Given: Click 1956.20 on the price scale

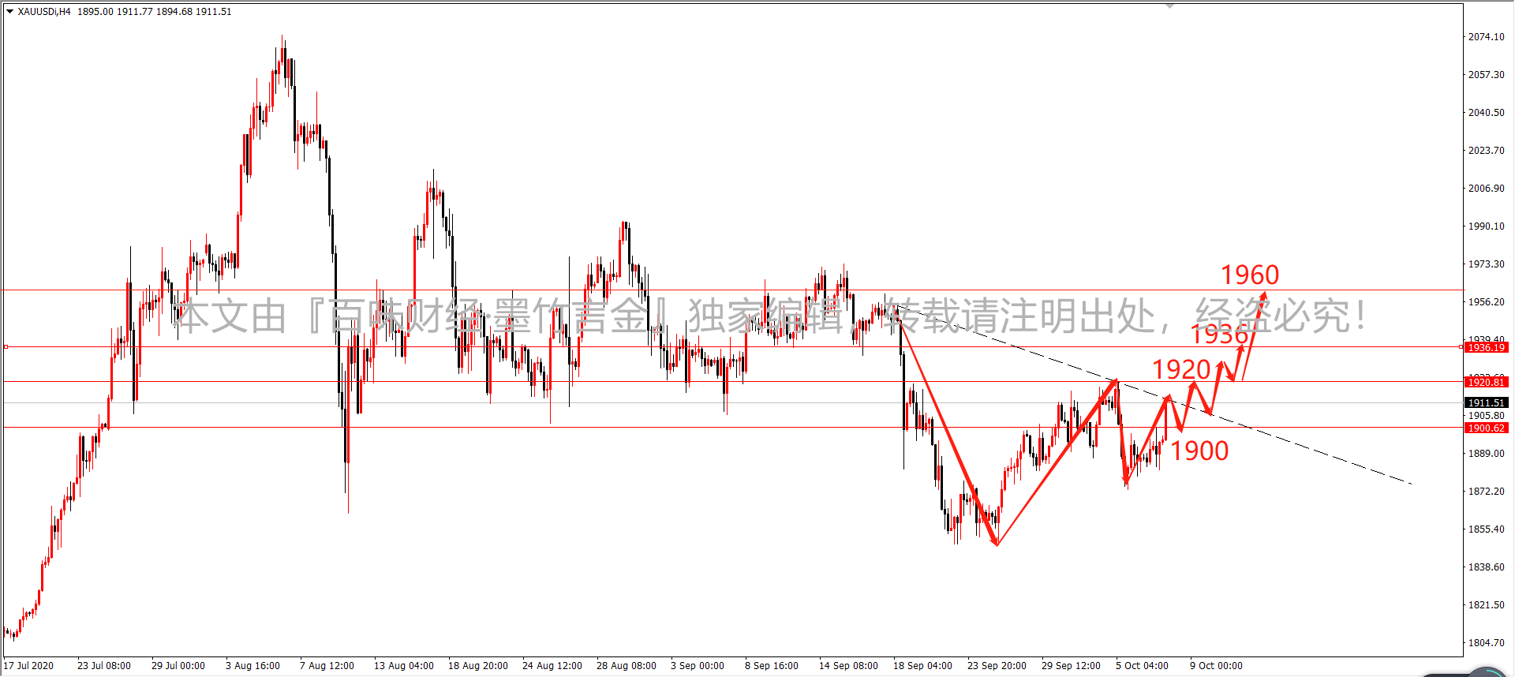Looking at the screenshot, I should [1486, 302].
